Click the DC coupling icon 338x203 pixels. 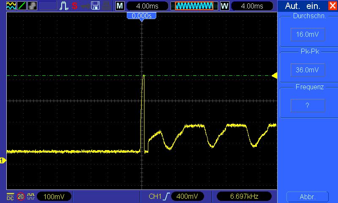pos(10,197)
